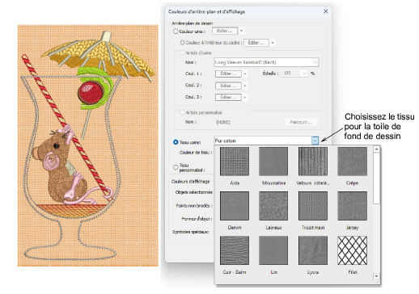Click the fabric list scrollbar thumb
The image size is (419, 294).
pos(376,178)
